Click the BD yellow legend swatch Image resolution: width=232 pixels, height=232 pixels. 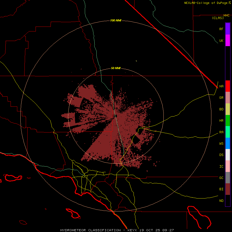(x=228, y=109)
